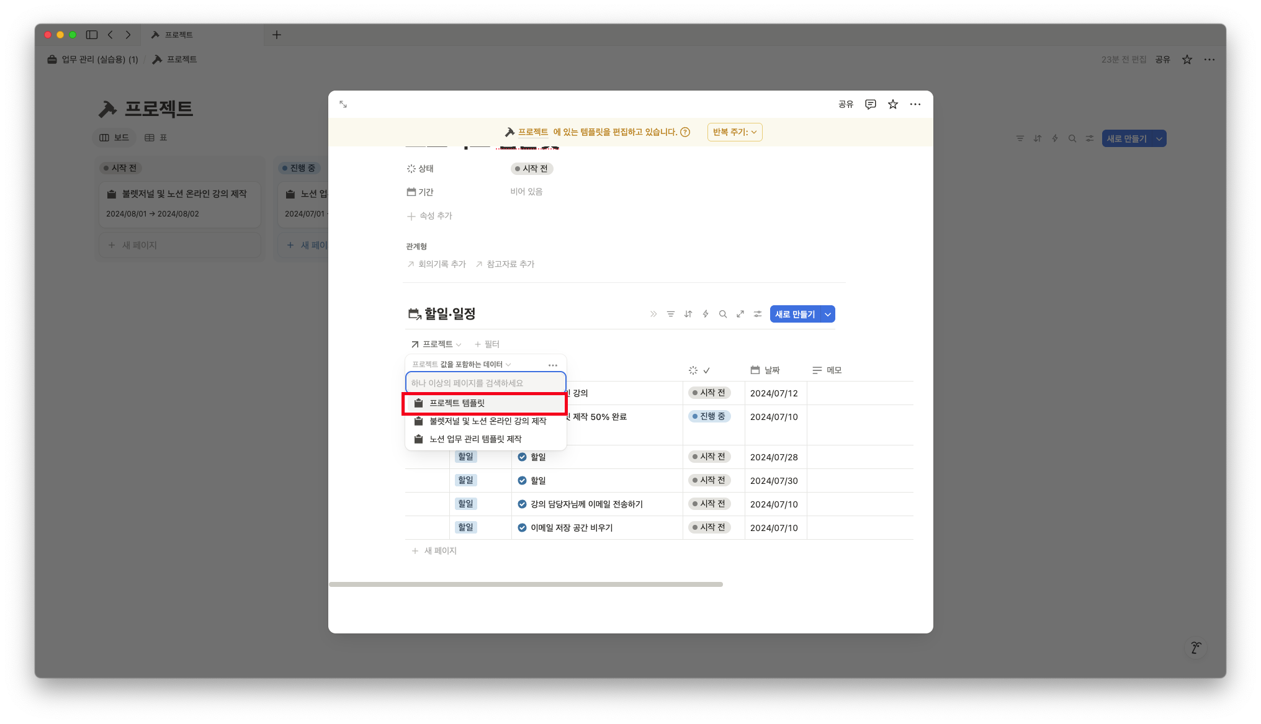
Task: Click 새로 만들기 button in 할일·일정
Action: [794, 315]
